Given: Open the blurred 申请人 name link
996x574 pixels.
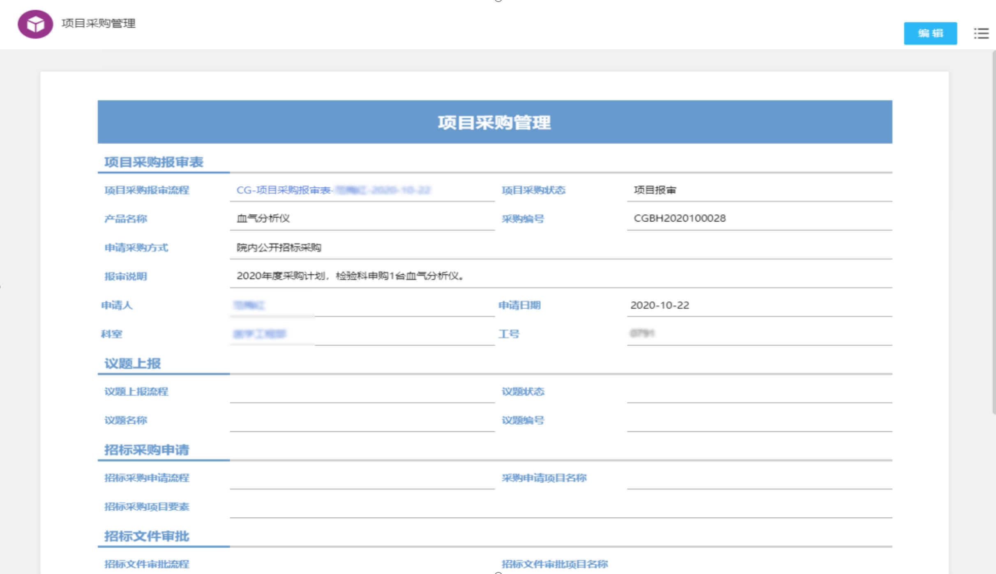Looking at the screenshot, I should pyautogui.click(x=249, y=305).
